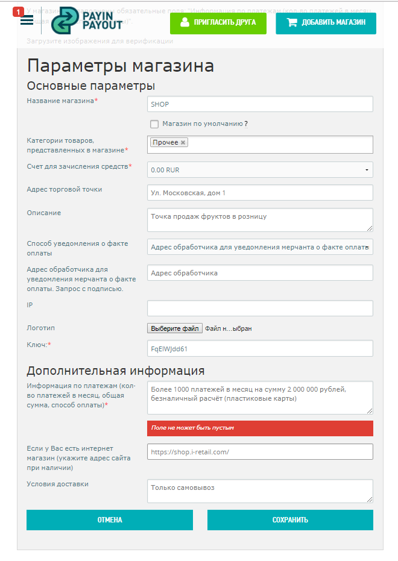398x561 pixels.
Task: Focus the Ключ input field
Action: (260, 349)
